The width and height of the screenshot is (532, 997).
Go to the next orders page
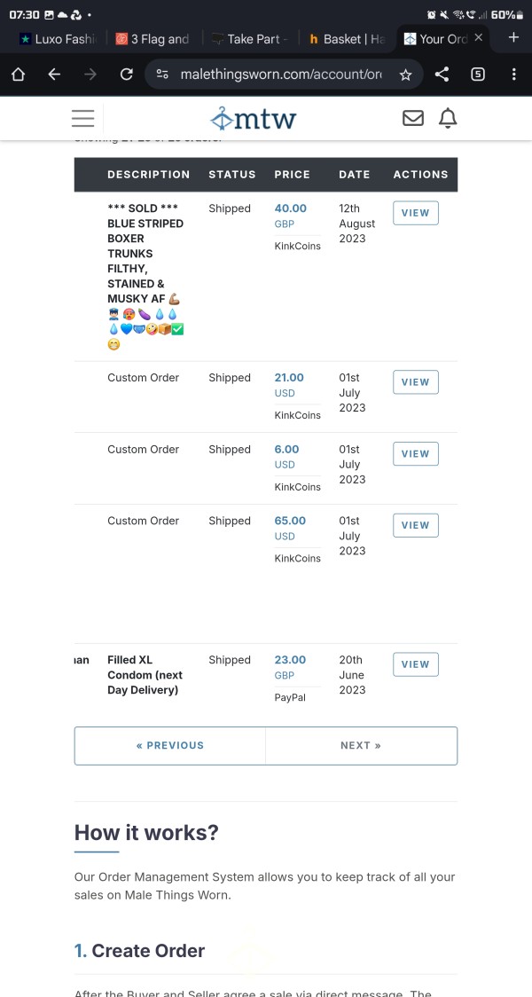[361, 745]
